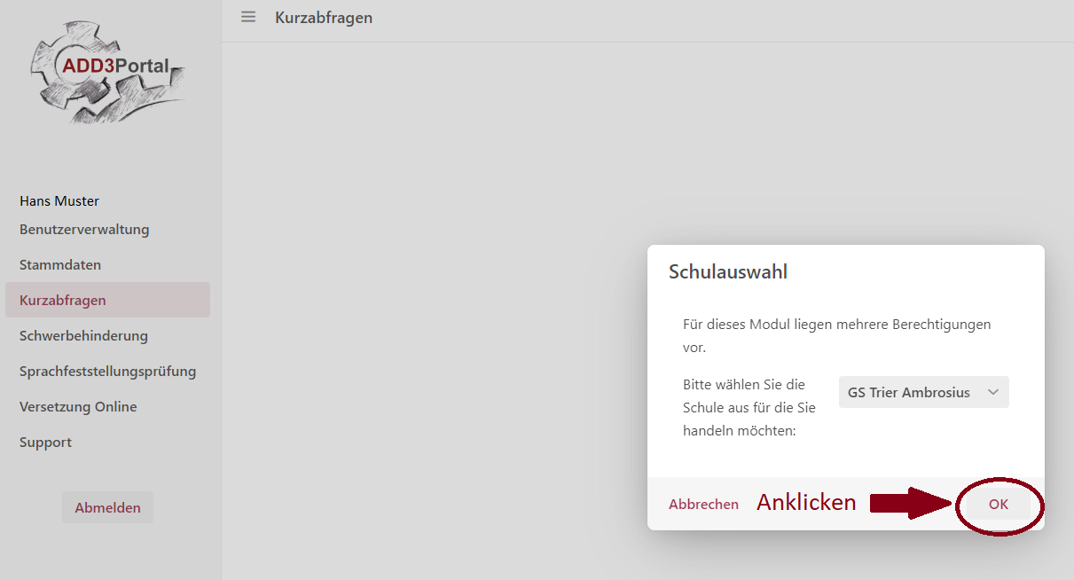Select Kurzabfragen in the sidebar
1074x580 pixels.
click(107, 300)
